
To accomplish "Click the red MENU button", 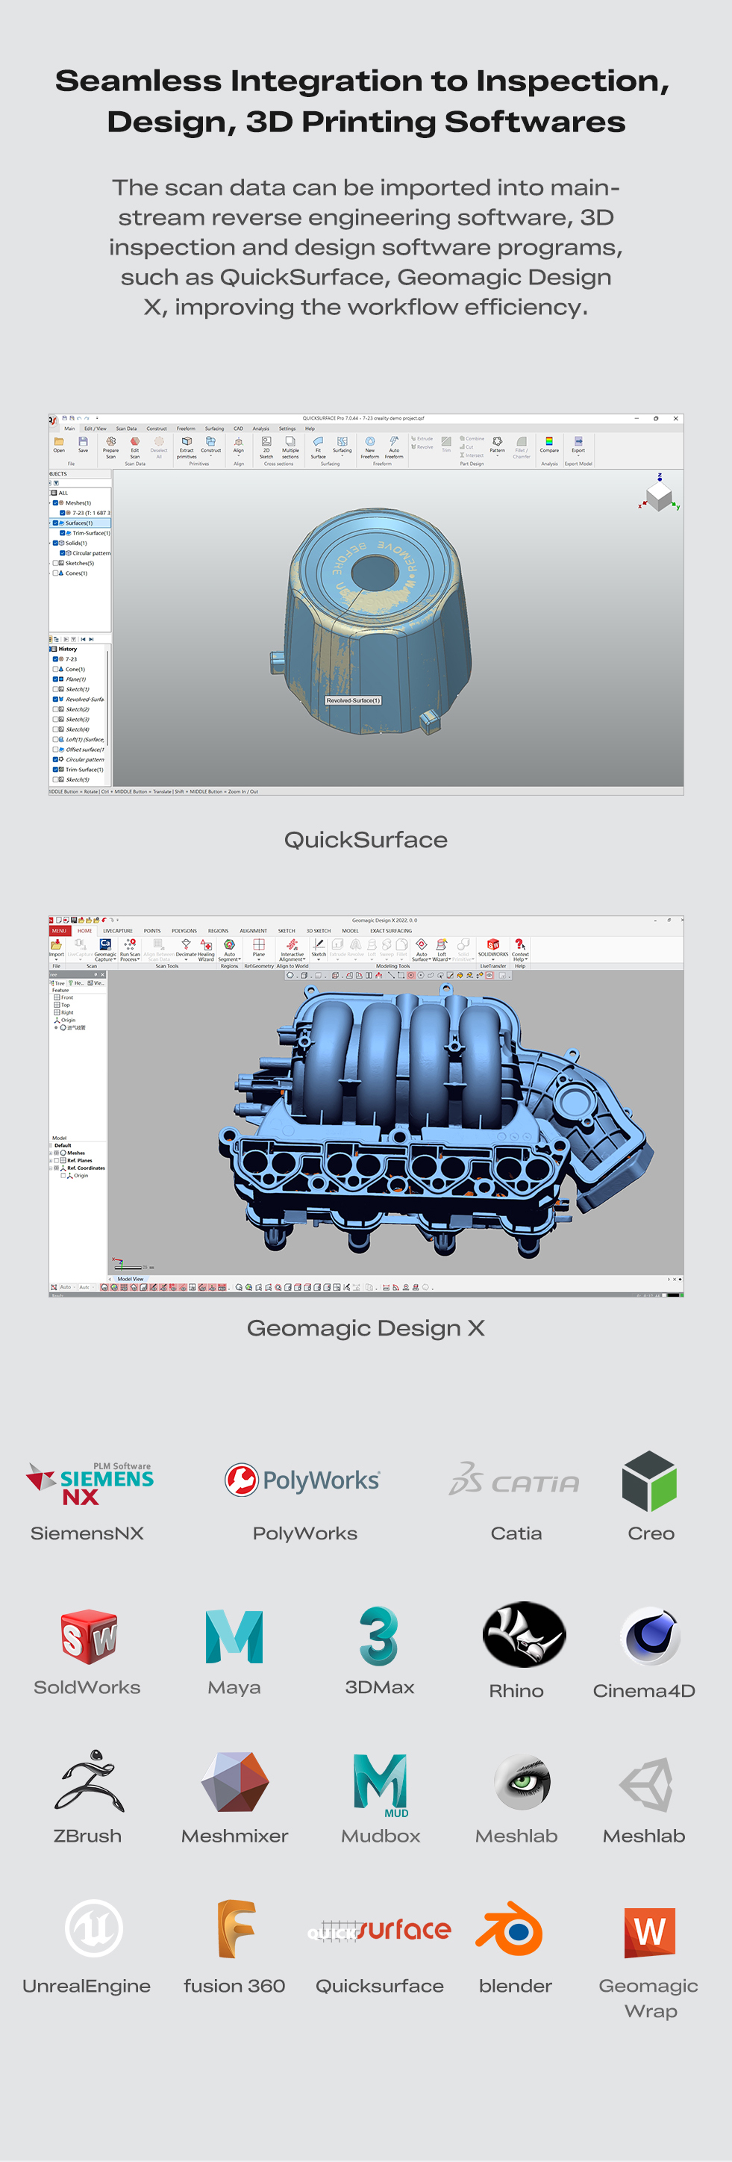I will pos(60,931).
